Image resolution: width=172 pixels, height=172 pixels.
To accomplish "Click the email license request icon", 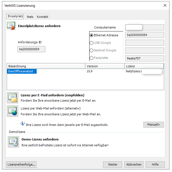I will coord(13,98).
